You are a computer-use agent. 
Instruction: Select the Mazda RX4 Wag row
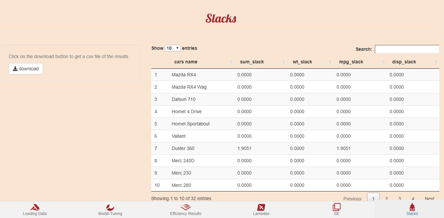189,87
